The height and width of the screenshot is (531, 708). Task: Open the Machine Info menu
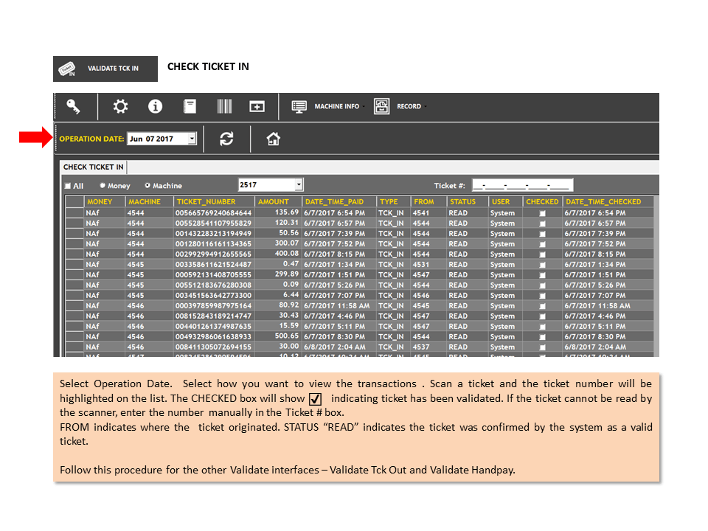pyautogui.click(x=327, y=106)
